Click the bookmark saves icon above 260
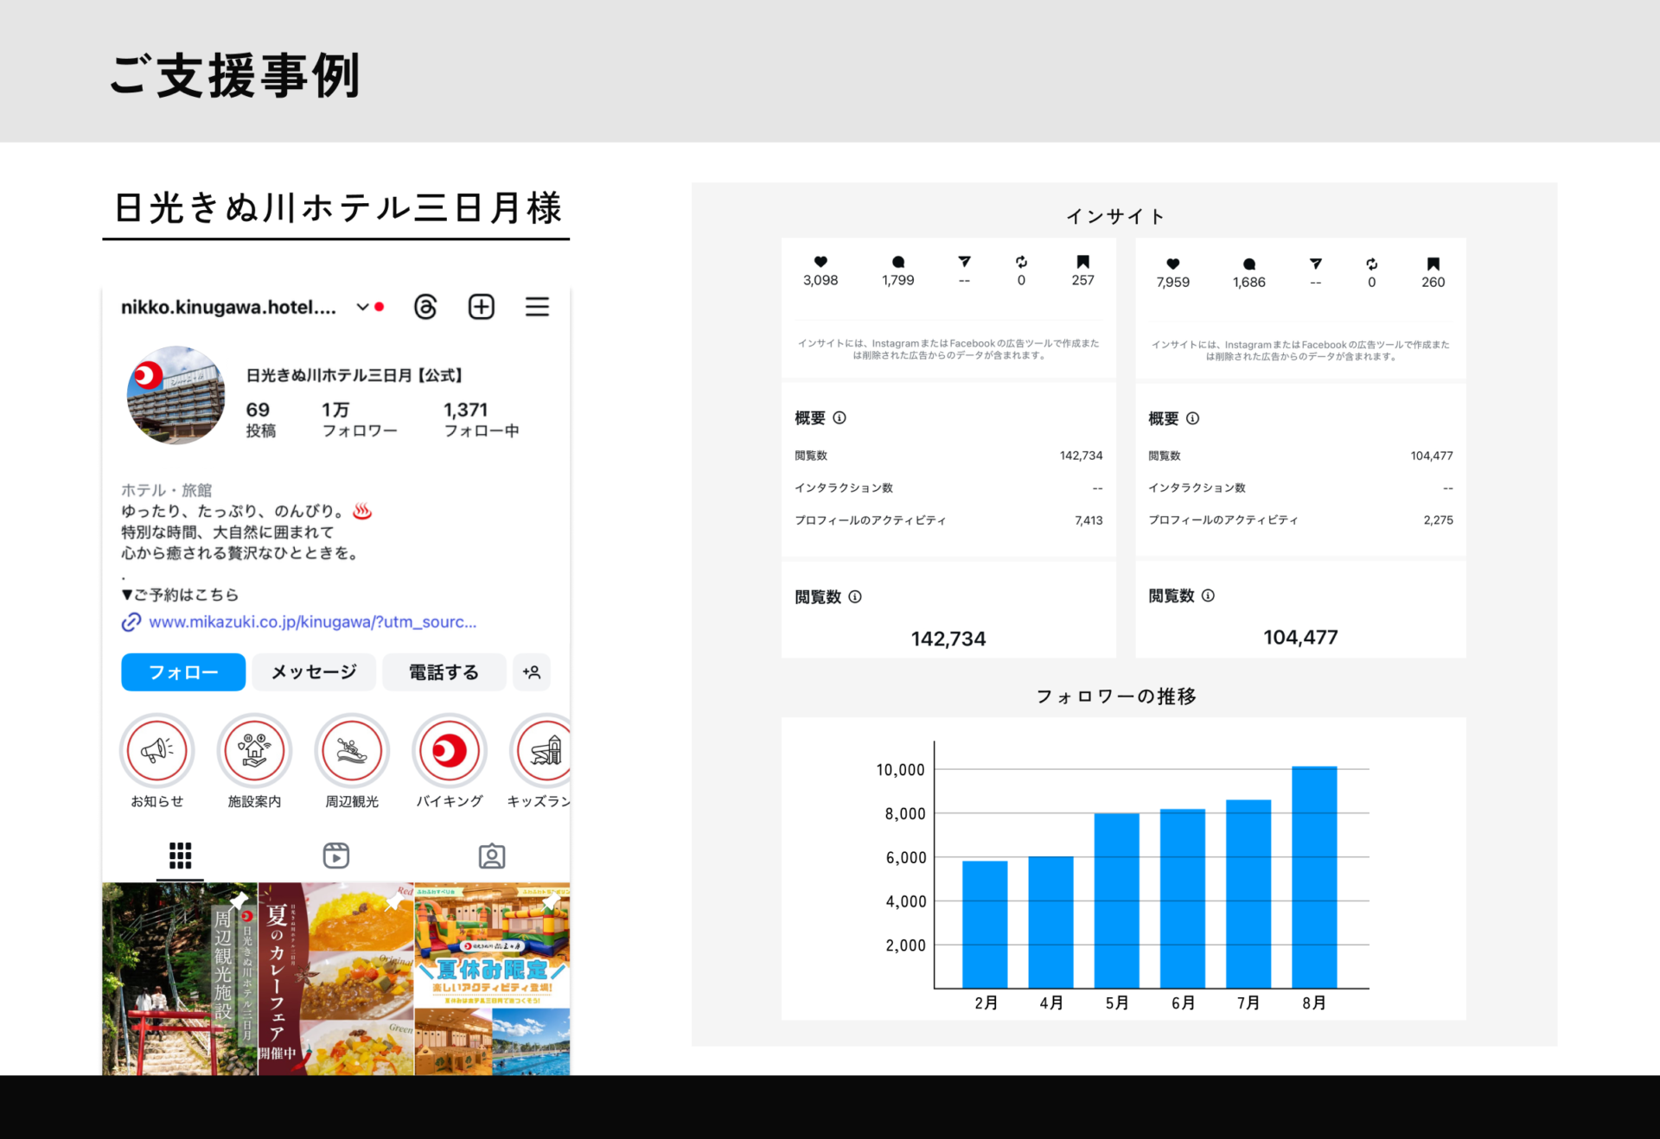 (1433, 264)
